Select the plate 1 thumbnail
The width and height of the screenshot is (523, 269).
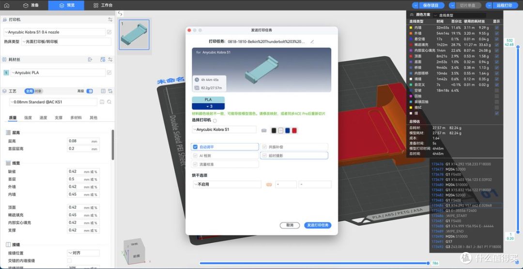click(135, 35)
